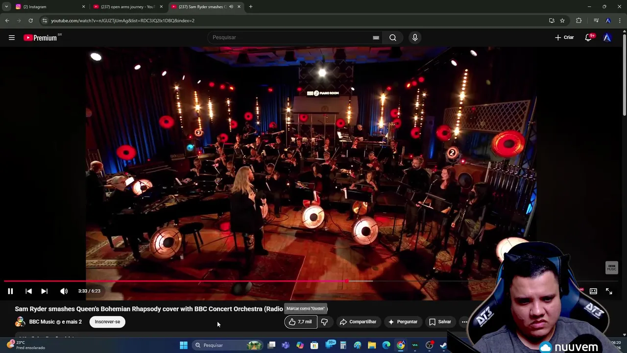Share the video via Compartilhar
Screen dimensions: 627x353
(x=359, y=322)
